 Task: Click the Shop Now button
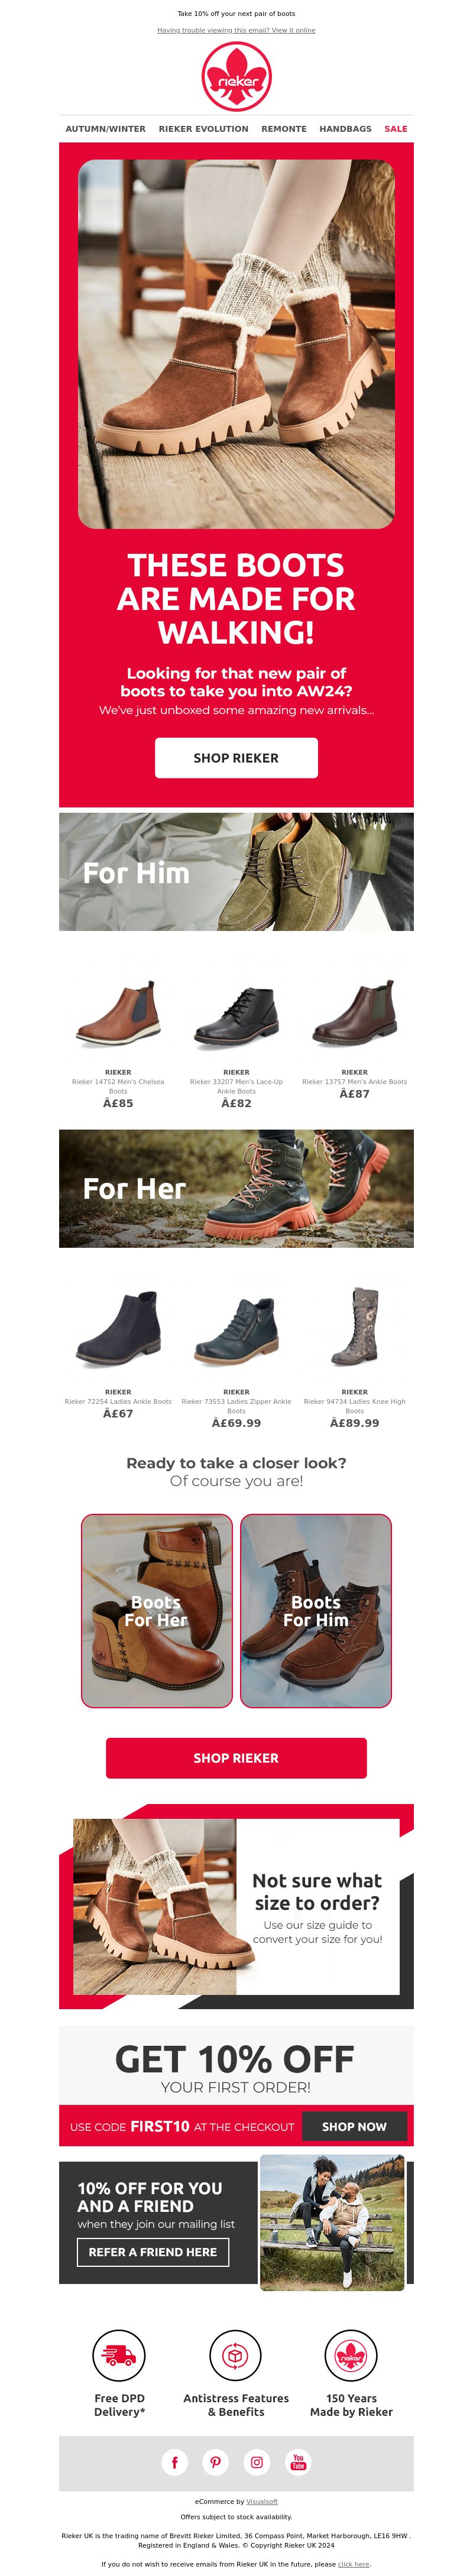[x=354, y=2126]
